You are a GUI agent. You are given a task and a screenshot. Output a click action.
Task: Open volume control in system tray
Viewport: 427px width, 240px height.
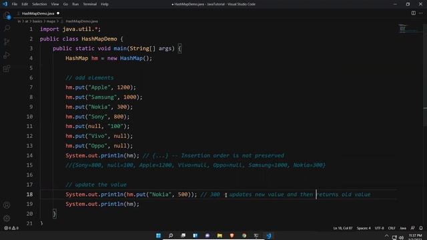[x=401, y=237]
